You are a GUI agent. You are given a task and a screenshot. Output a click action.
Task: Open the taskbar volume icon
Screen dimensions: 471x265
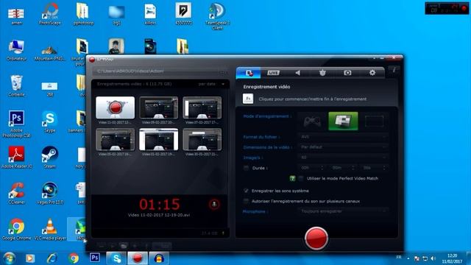pos(433,258)
